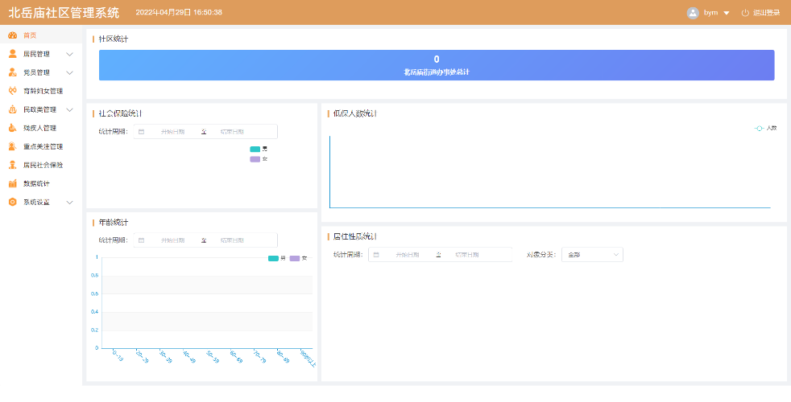Screen dimensions: 791x402
Task: Toggle 男 legend in 年龄统计 chart
Action: [276, 258]
